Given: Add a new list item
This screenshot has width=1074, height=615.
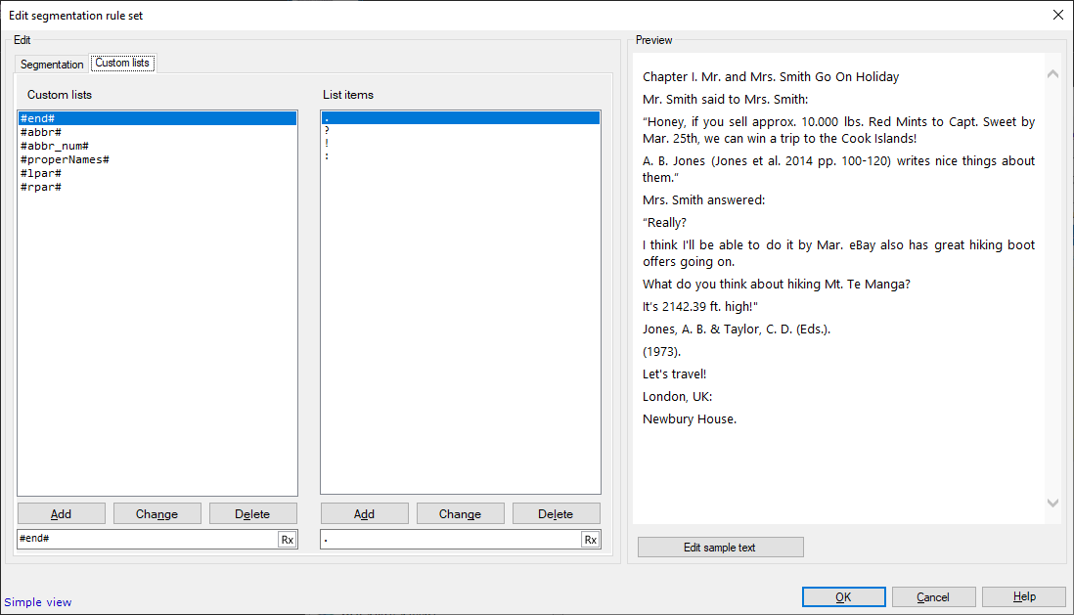Looking at the screenshot, I should tap(364, 512).
